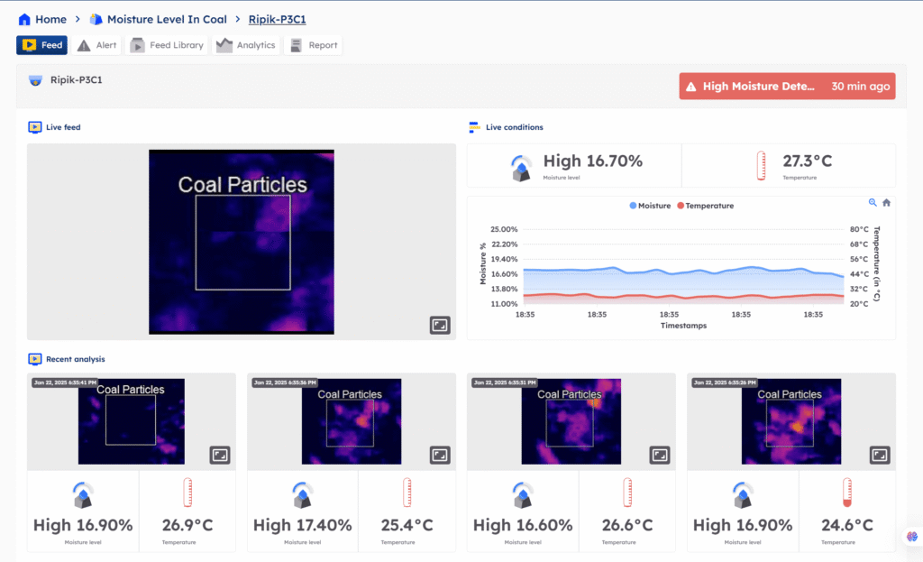Screen dimensions: 923x562
Task: Click the chart zoom magnifier icon
Action: 871,203
